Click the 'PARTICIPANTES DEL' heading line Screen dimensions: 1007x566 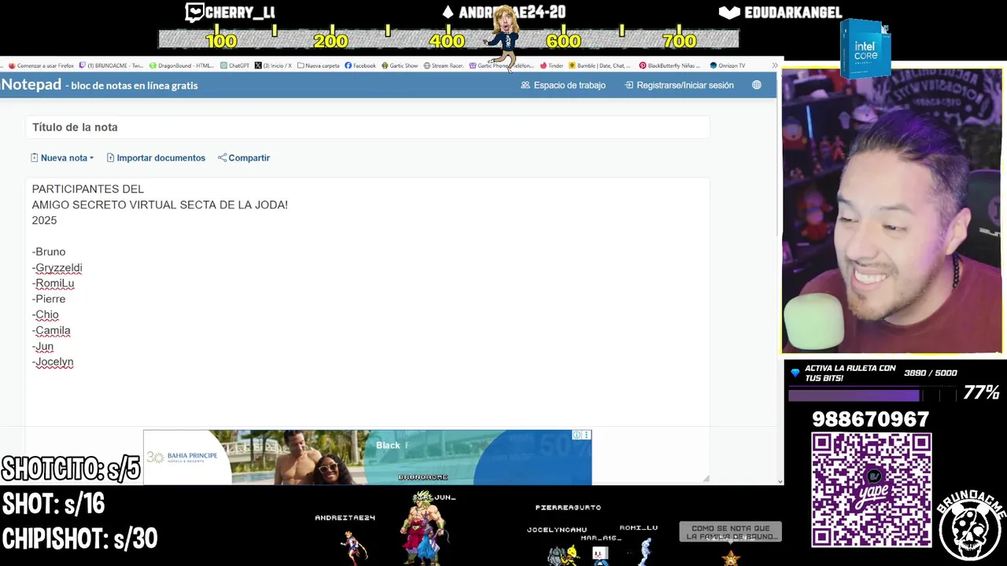(x=88, y=189)
